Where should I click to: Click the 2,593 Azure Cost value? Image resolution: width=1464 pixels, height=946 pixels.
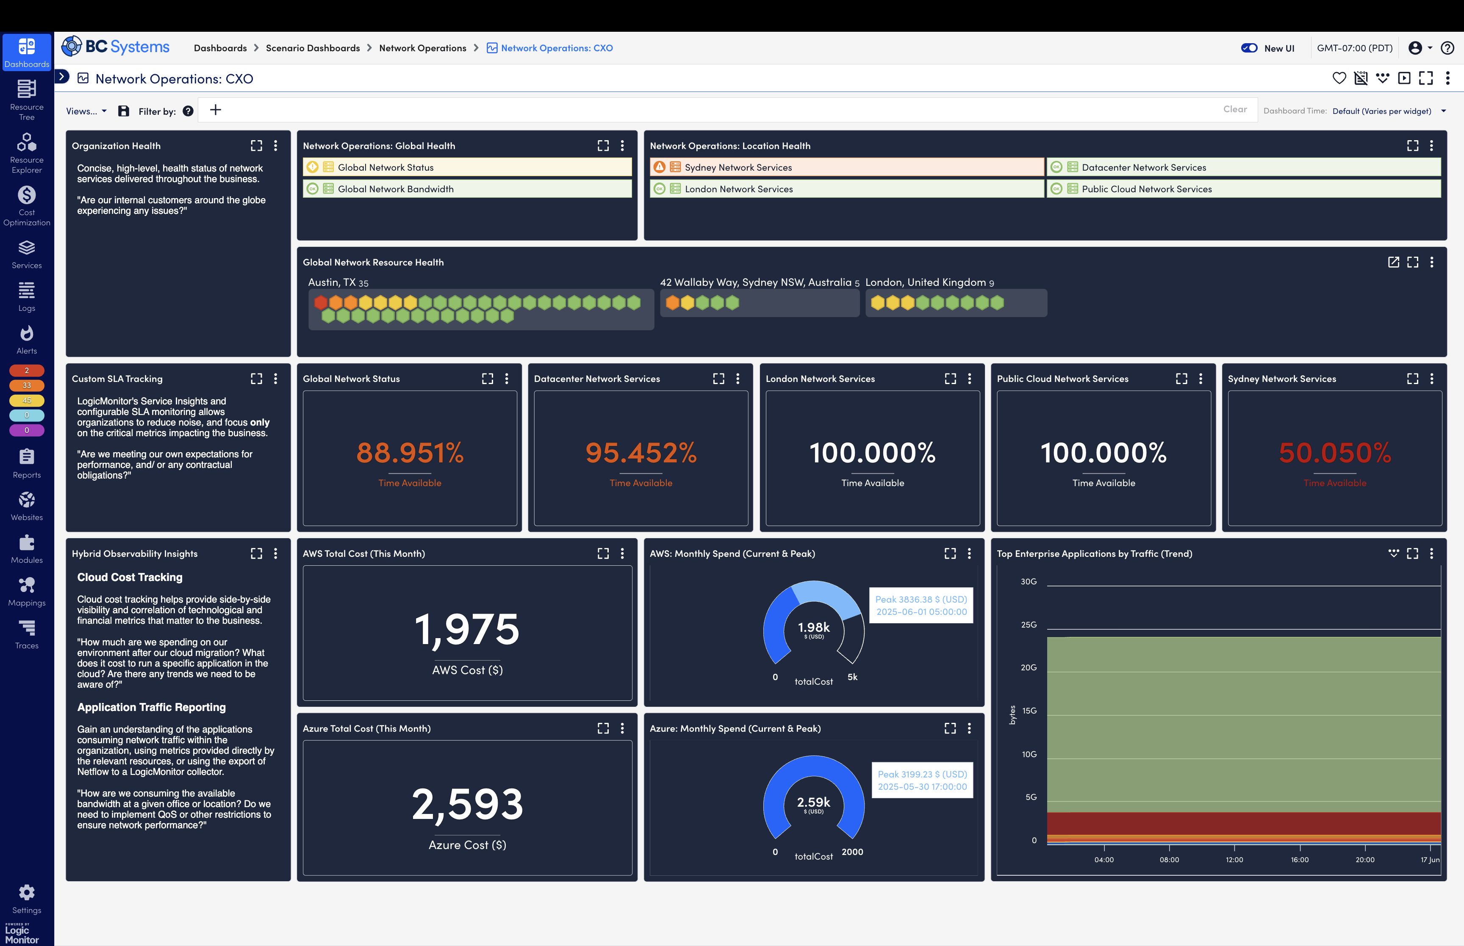click(468, 803)
